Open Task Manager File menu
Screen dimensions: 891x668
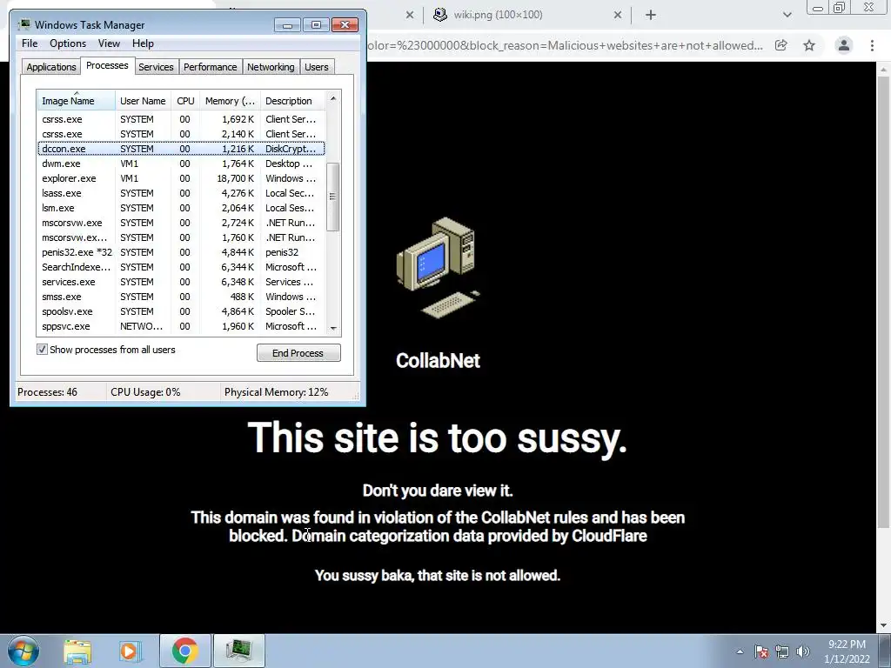tap(30, 43)
